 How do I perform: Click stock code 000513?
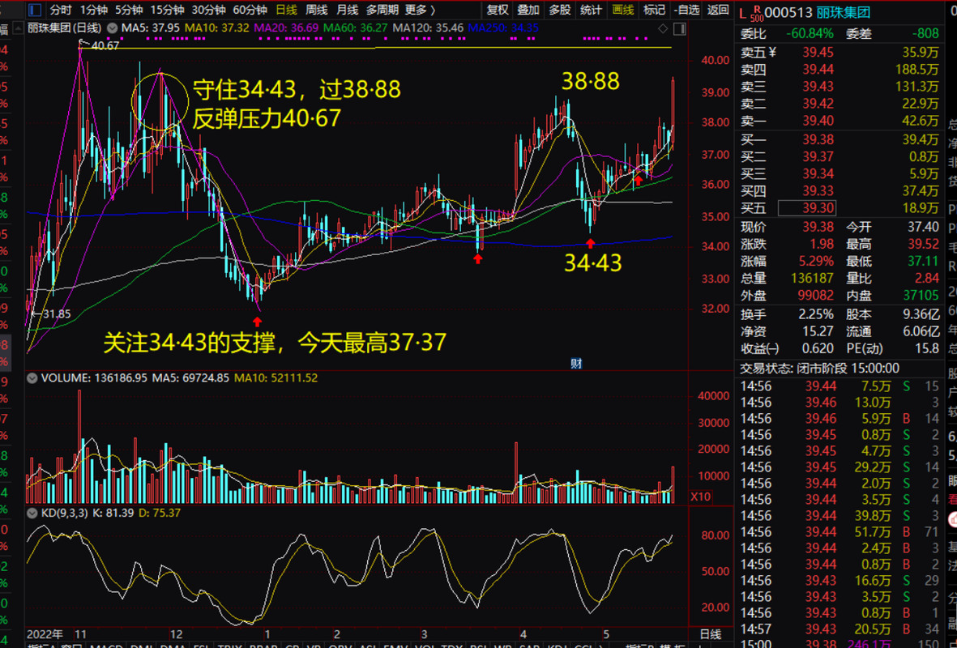pyautogui.click(x=788, y=13)
